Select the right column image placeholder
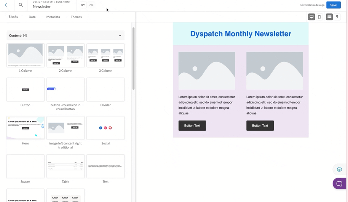The height and width of the screenshot is (202, 348). 275,71
